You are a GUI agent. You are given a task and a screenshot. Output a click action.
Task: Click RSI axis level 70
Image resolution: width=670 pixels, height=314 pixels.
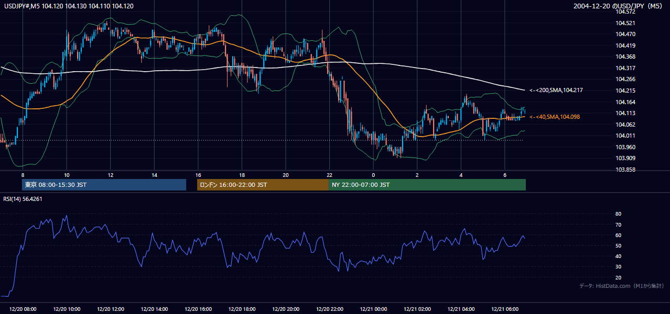coord(618,225)
